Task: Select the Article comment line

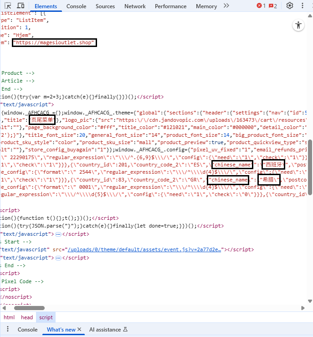Action: [18, 81]
